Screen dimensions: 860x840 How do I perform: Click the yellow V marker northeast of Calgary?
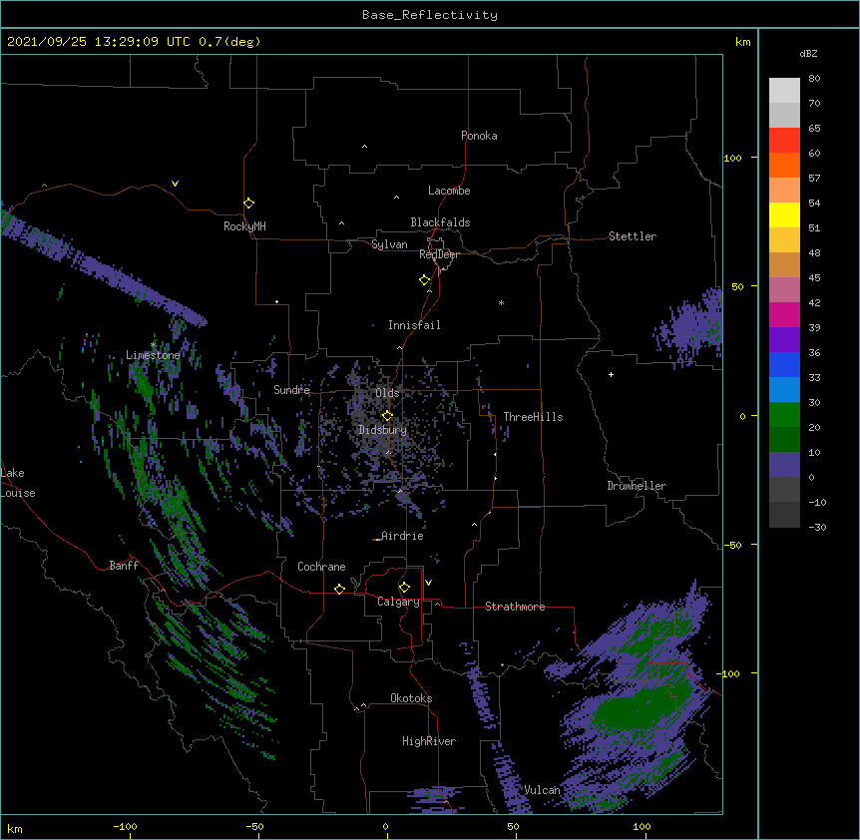point(428,583)
